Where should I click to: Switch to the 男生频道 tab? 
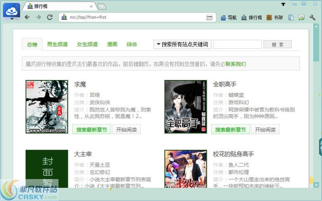57,44
